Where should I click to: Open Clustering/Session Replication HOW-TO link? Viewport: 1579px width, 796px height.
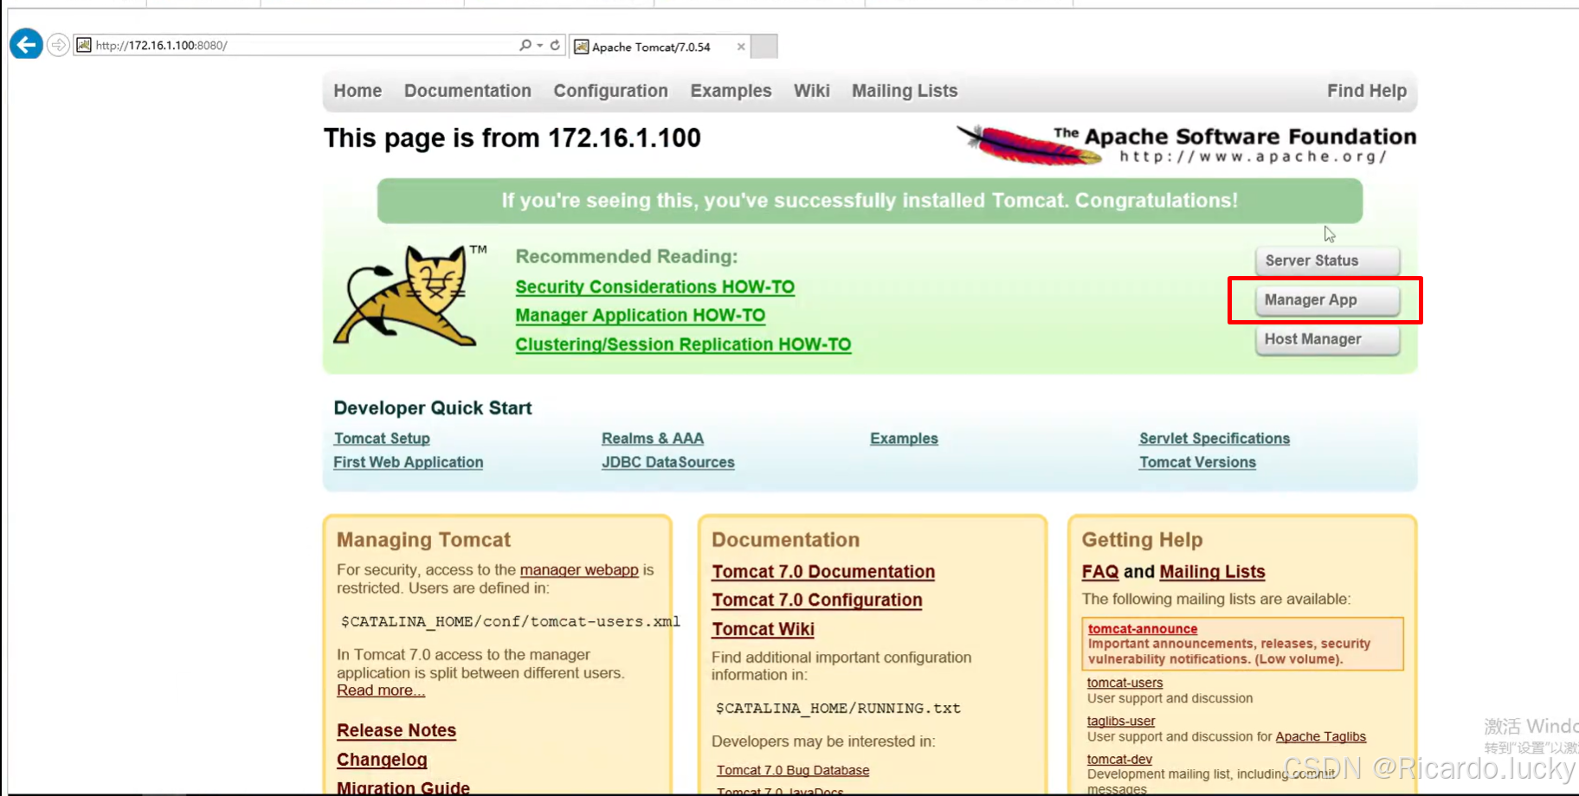tap(683, 344)
